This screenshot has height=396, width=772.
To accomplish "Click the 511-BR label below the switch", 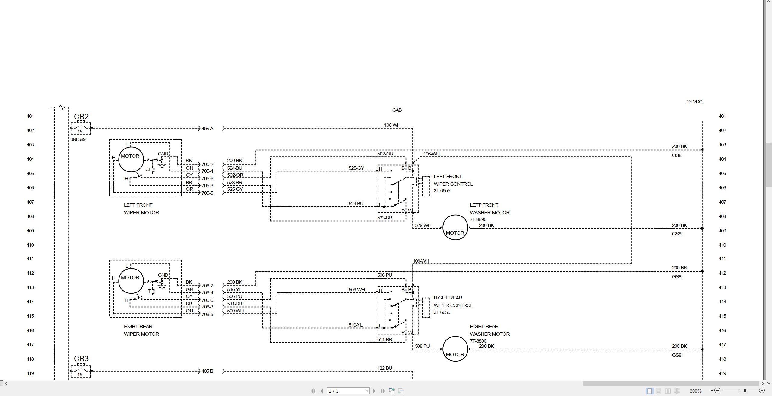I will [385, 340].
